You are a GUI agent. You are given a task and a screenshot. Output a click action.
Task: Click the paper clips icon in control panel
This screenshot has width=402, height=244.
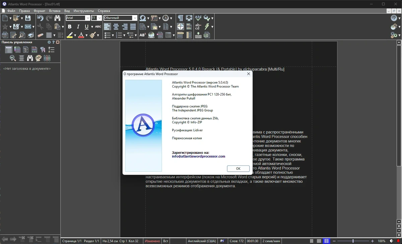47,58
